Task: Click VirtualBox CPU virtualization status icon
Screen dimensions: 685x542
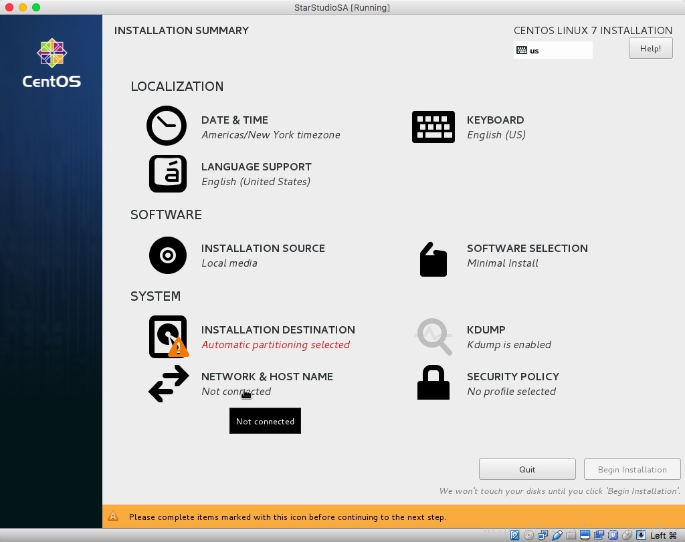Action: pyautogui.click(x=613, y=535)
